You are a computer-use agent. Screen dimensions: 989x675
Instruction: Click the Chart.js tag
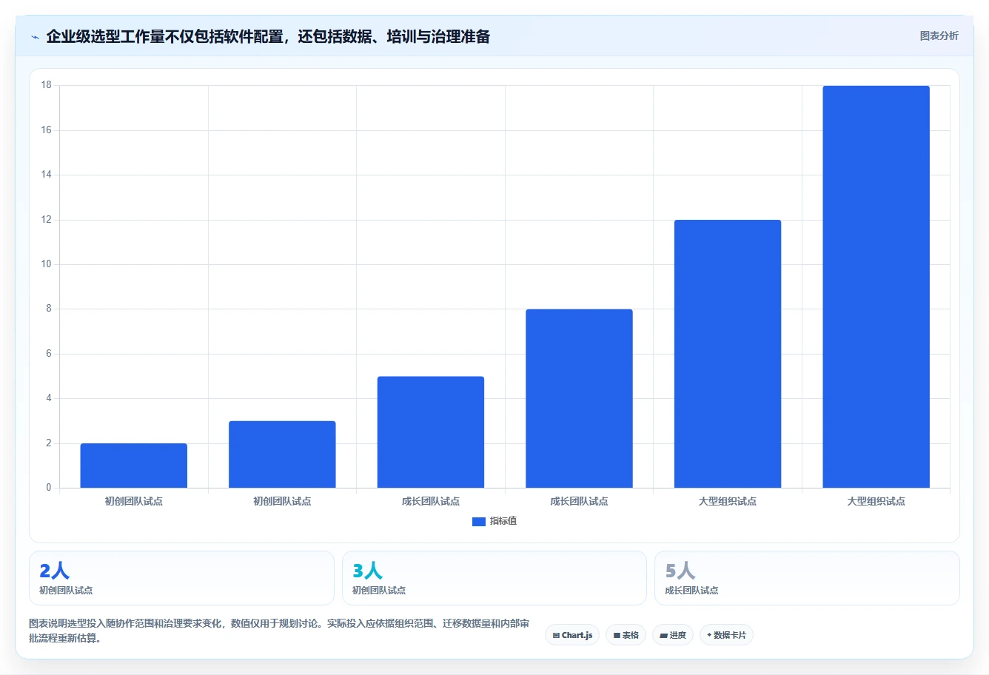(572, 635)
